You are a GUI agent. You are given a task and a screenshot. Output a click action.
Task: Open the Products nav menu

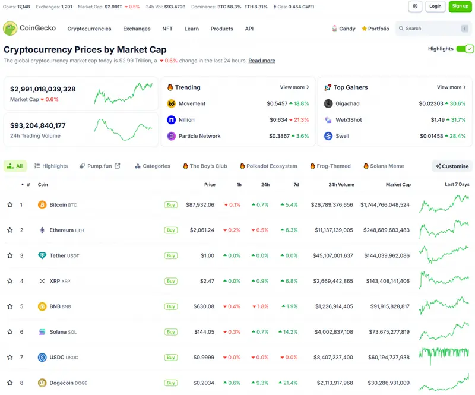click(x=221, y=29)
